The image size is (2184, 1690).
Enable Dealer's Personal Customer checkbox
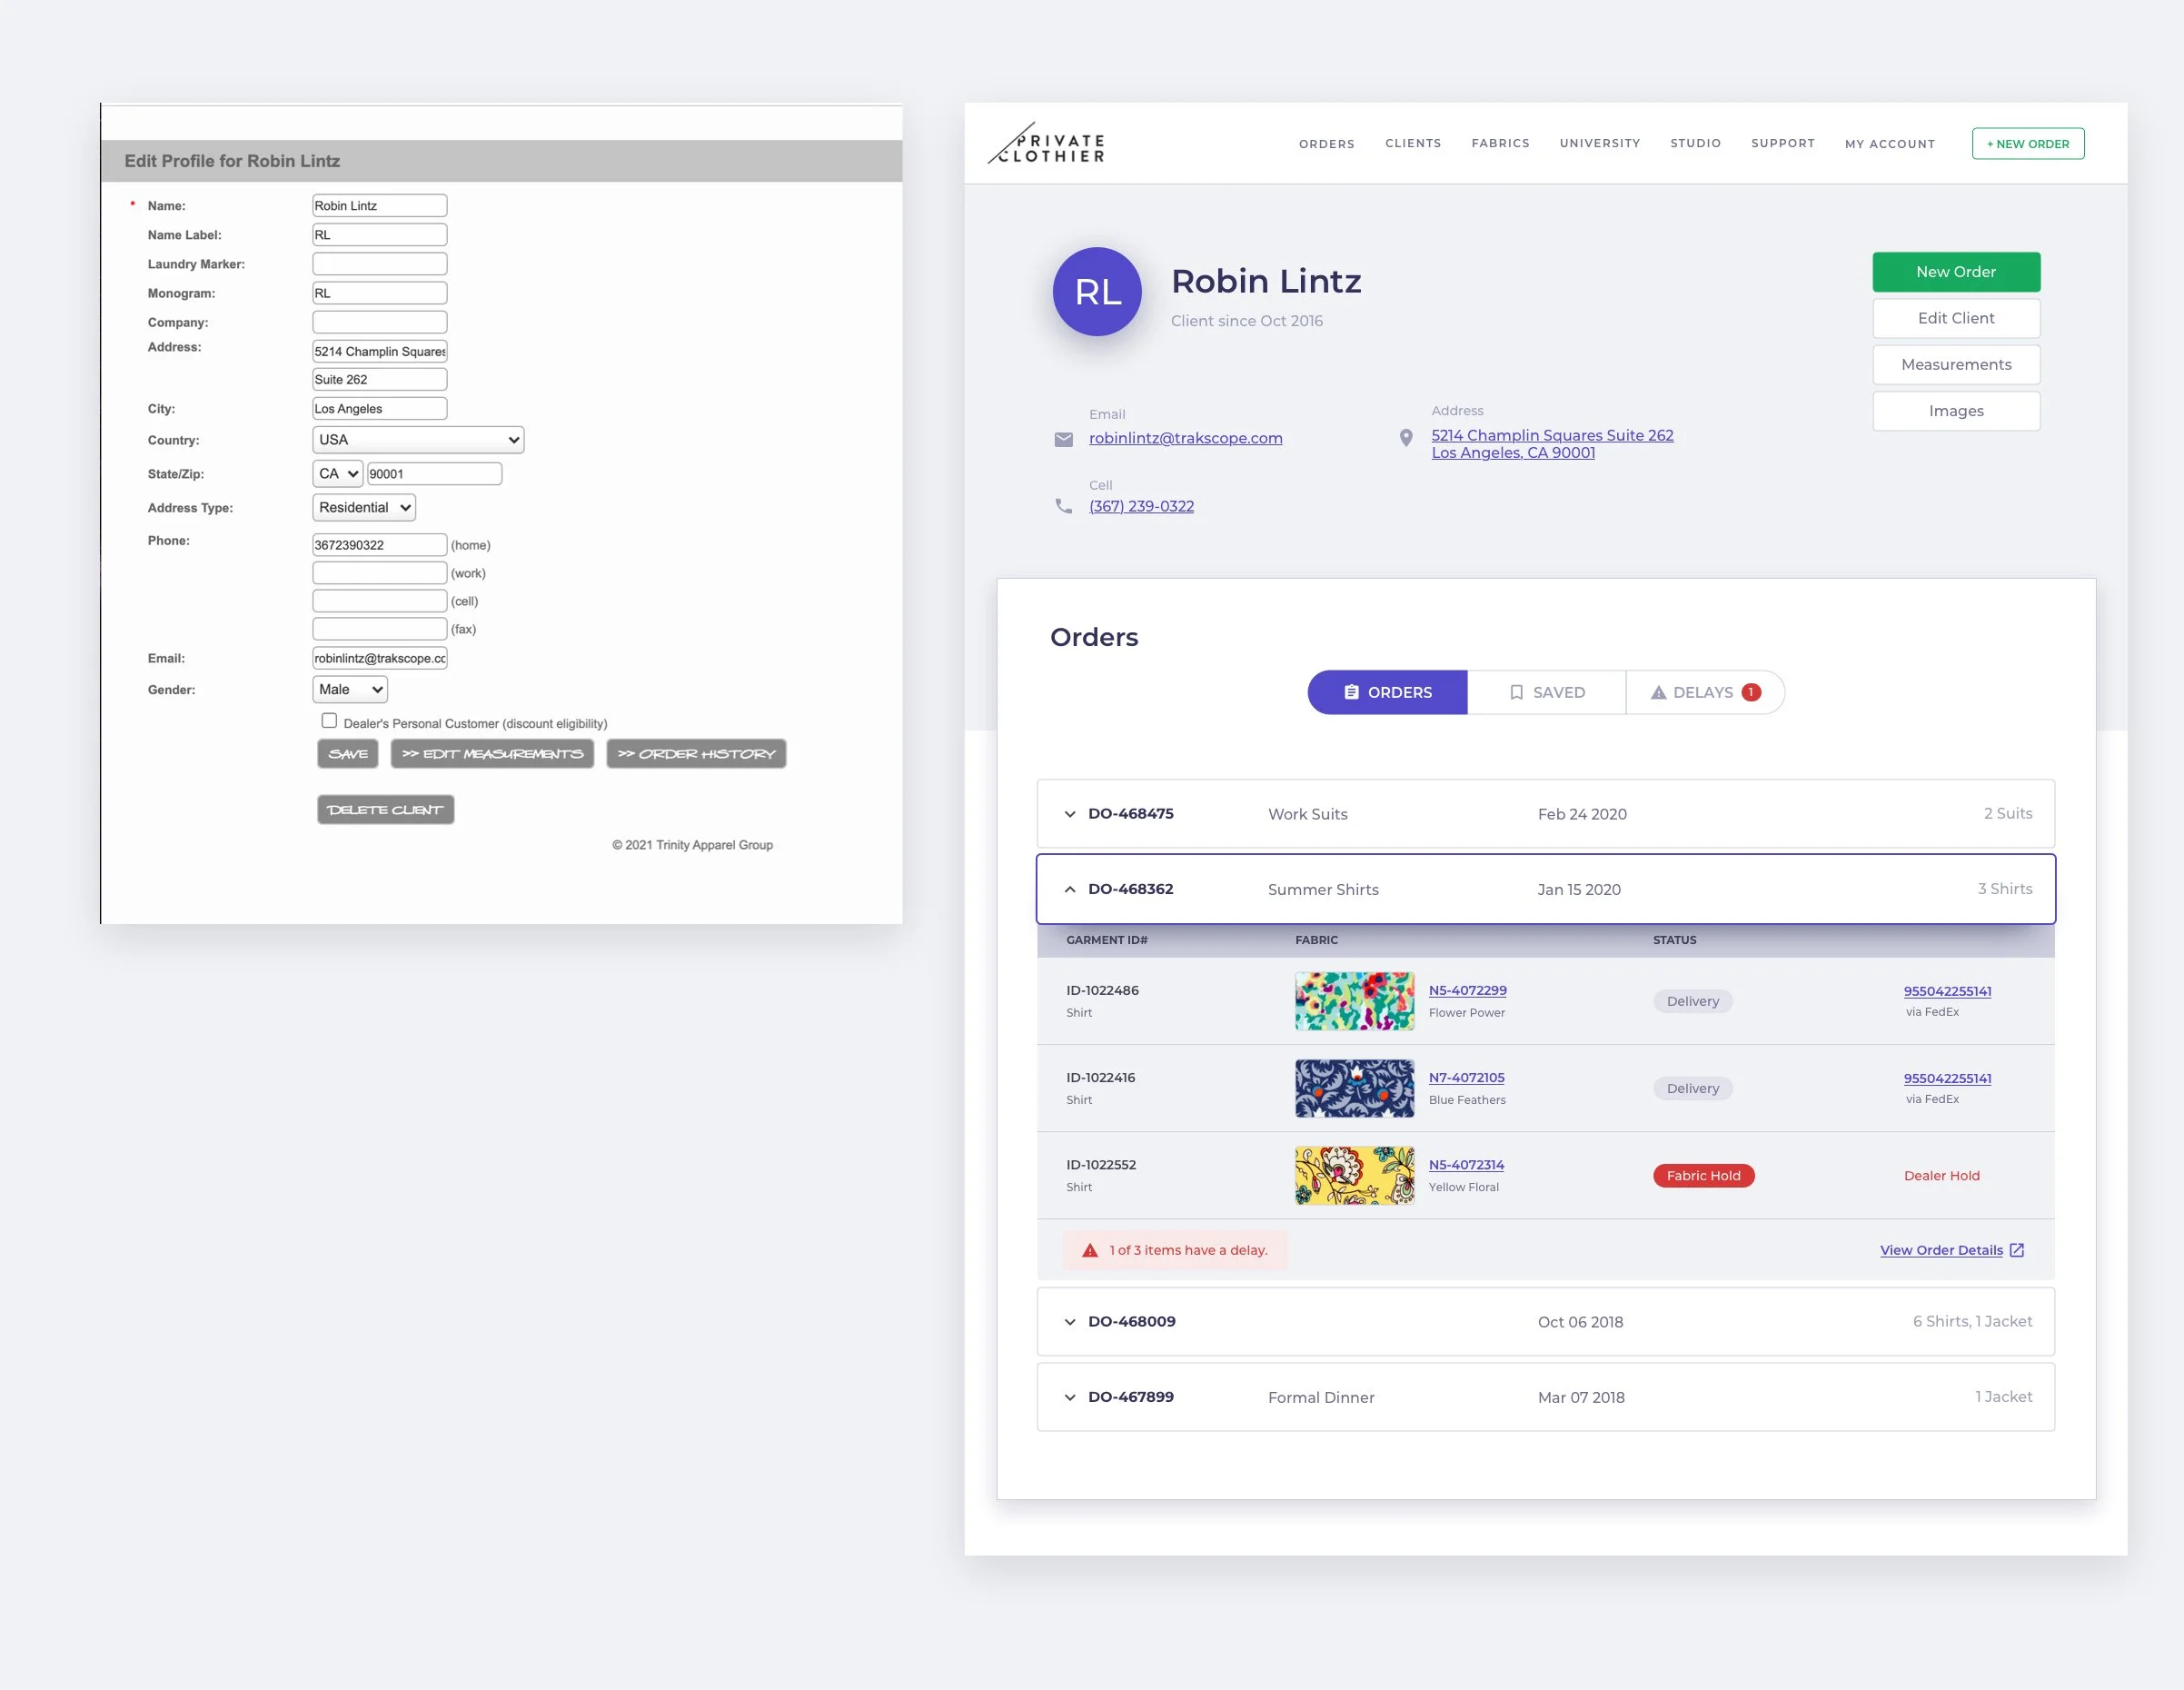(x=329, y=720)
